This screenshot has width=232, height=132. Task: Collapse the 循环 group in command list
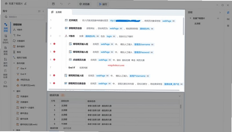click(14, 91)
